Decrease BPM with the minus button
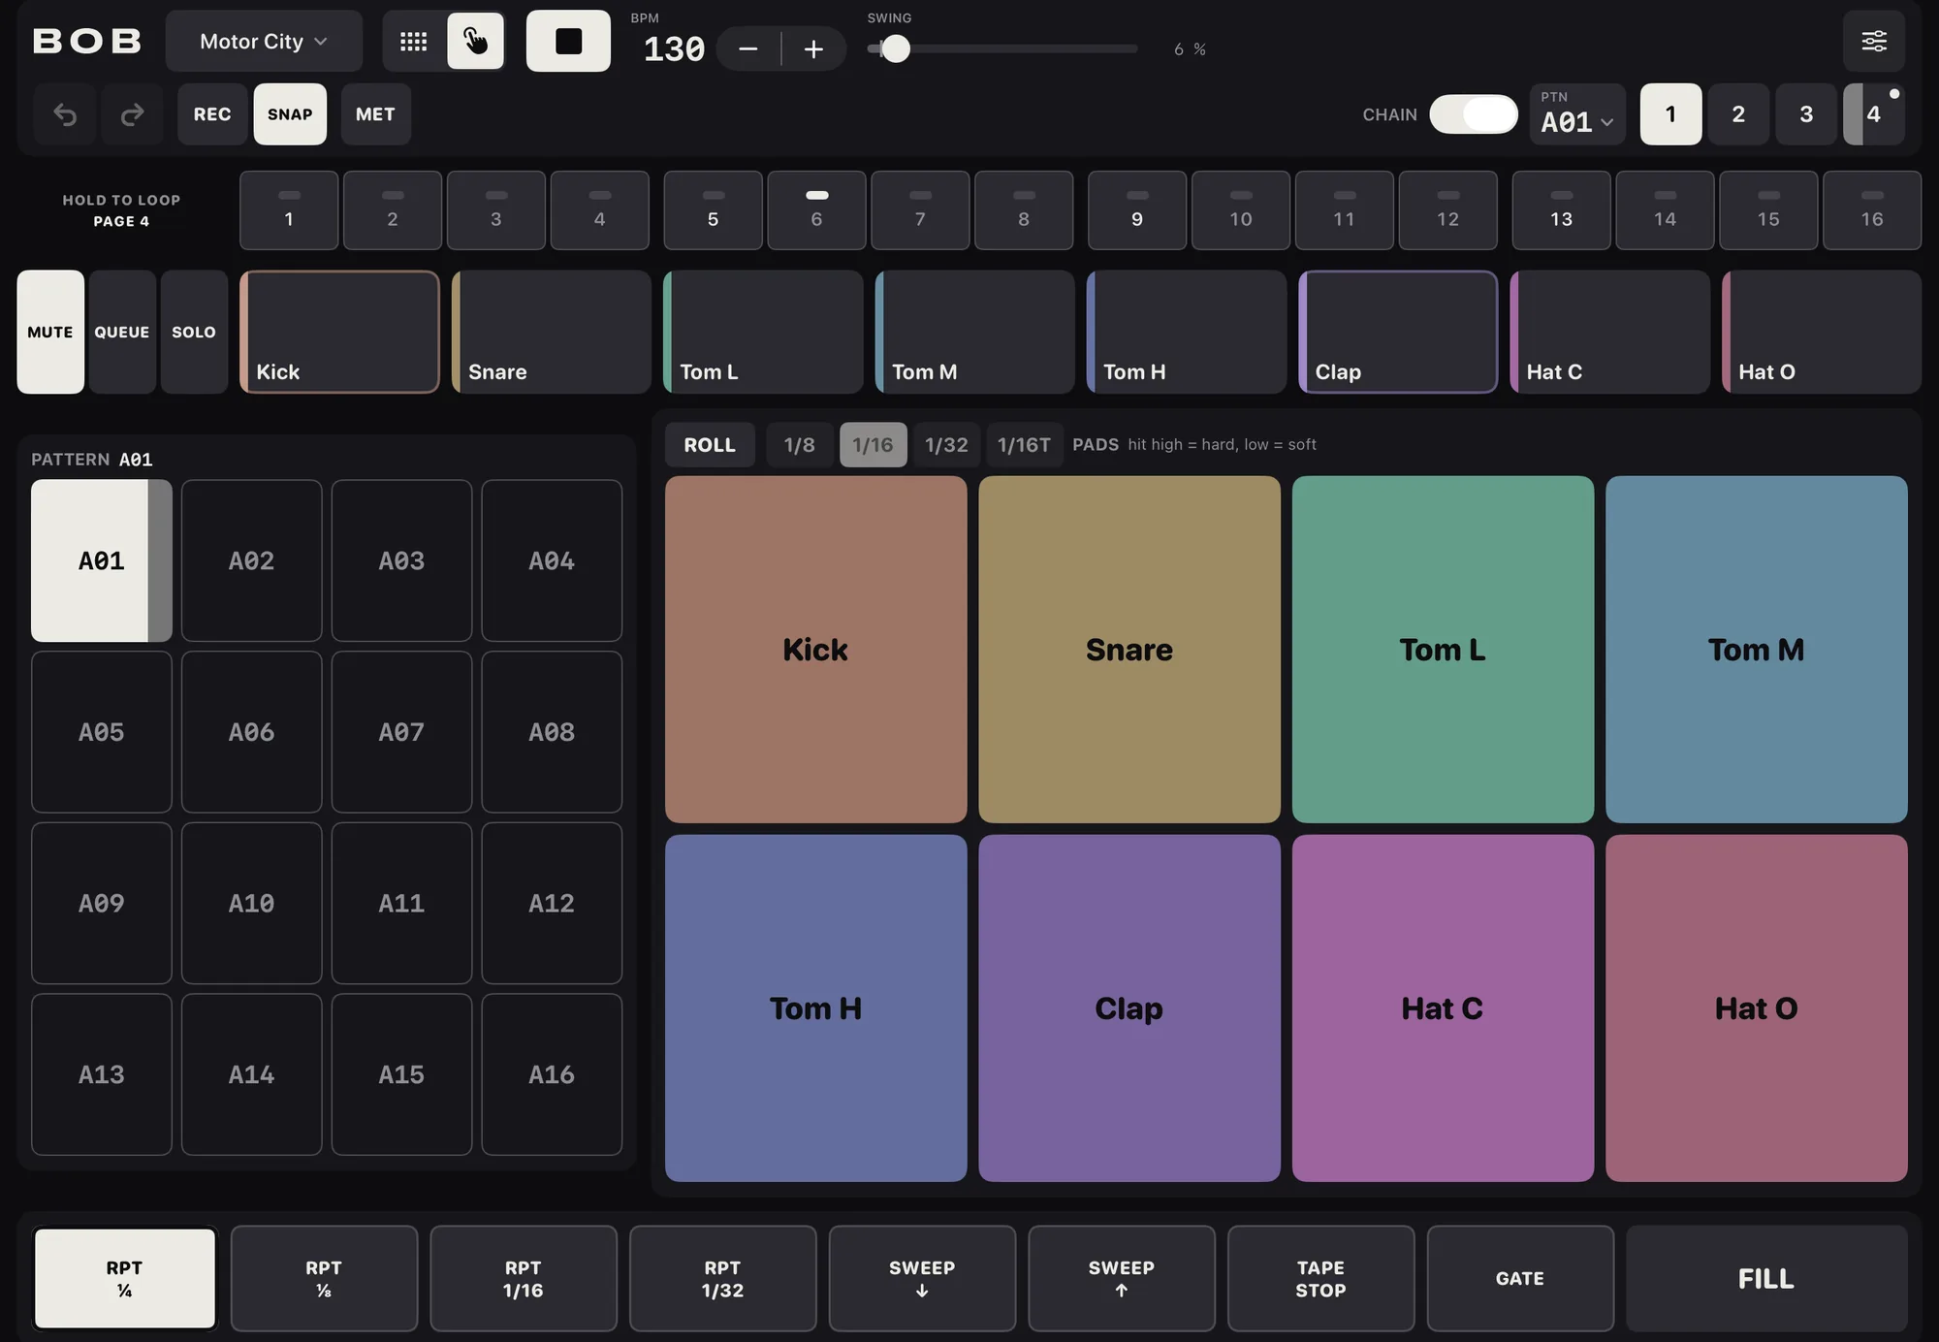 pyautogui.click(x=747, y=48)
